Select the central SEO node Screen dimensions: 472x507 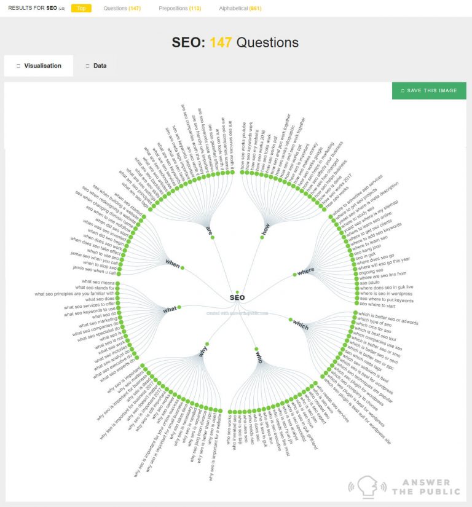tap(237, 294)
